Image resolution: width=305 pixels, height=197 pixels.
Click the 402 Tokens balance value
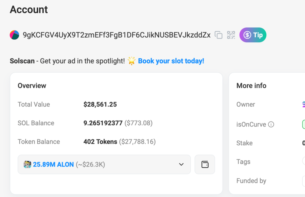100,142
